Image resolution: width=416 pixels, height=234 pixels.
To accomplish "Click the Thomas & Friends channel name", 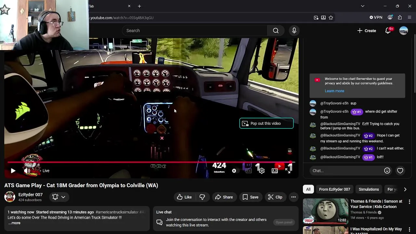I will click(x=363, y=212).
